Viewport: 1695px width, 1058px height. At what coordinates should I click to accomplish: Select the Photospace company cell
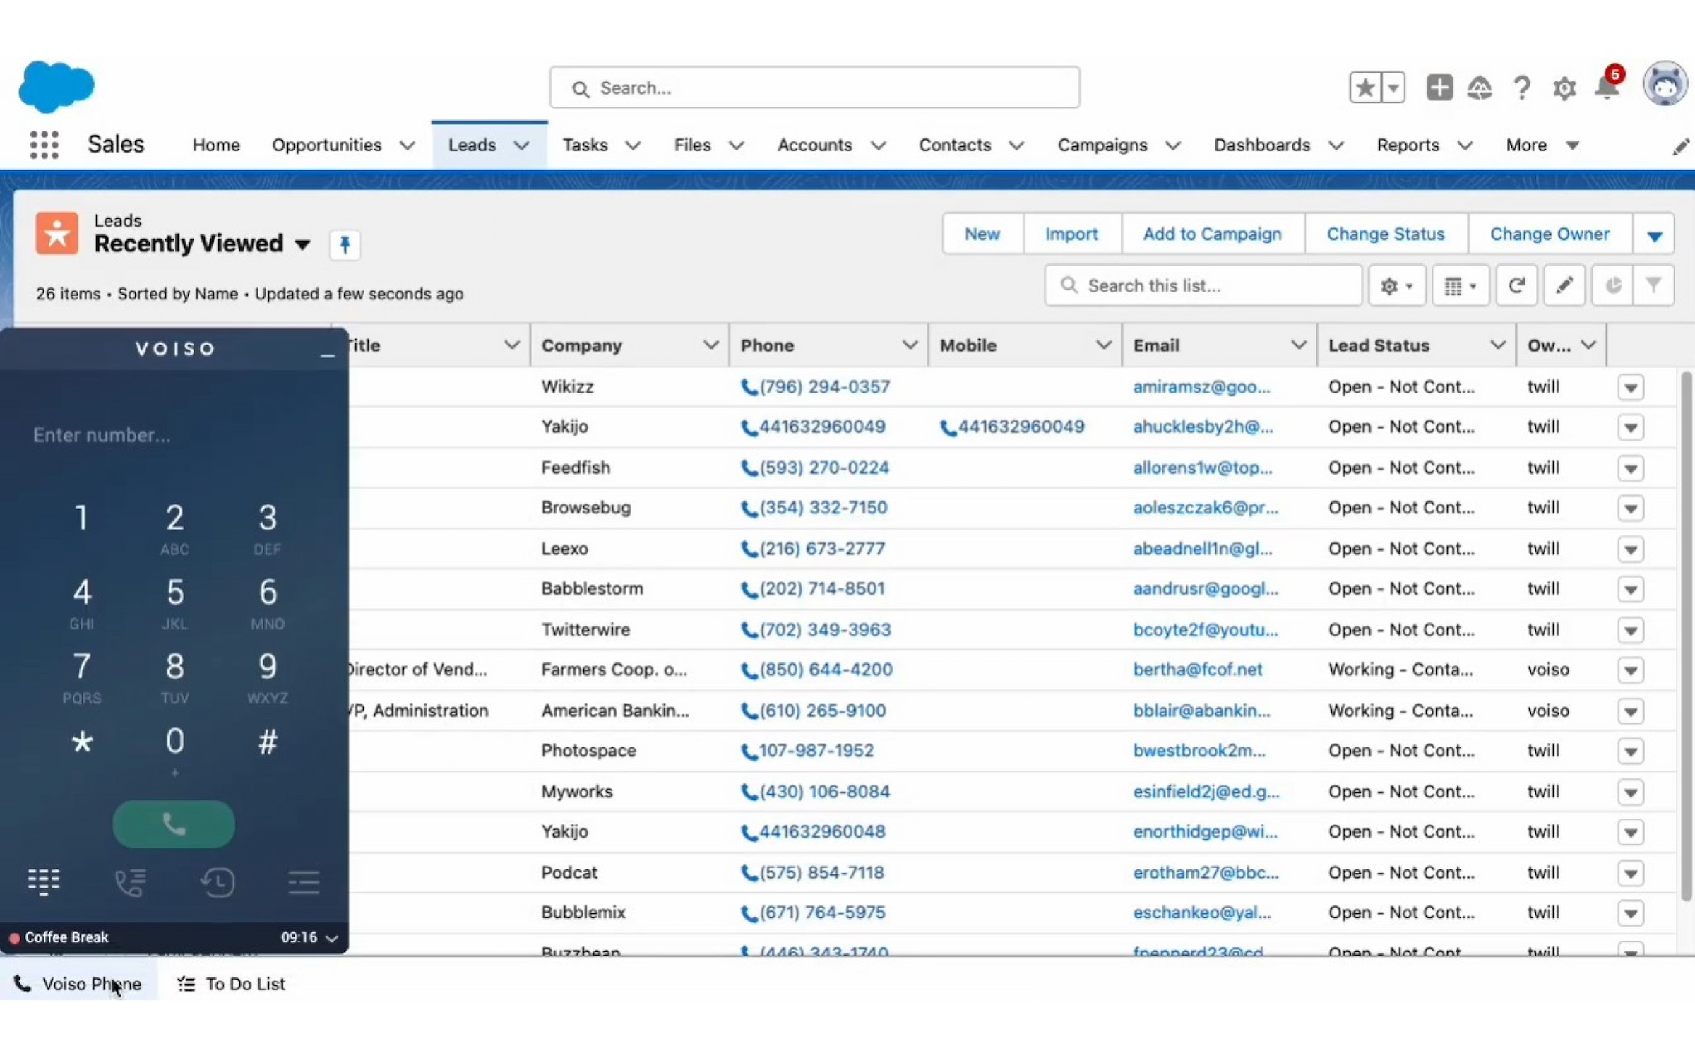pyautogui.click(x=588, y=750)
